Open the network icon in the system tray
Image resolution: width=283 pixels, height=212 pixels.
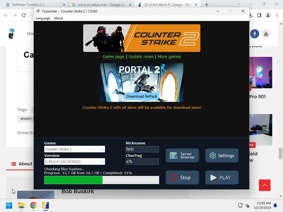240,205
